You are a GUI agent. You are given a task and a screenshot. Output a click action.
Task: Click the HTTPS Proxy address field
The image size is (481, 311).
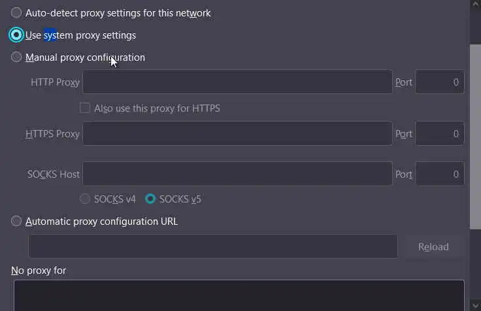click(x=237, y=133)
